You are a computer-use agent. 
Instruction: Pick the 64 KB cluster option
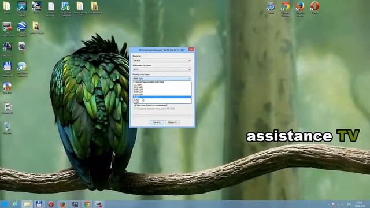pos(162,102)
